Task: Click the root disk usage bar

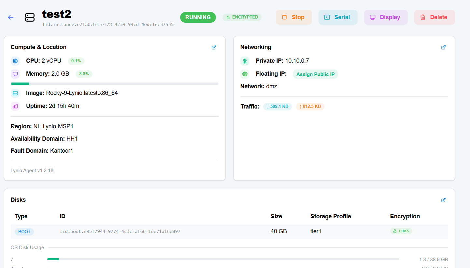Action: (223, 259)
